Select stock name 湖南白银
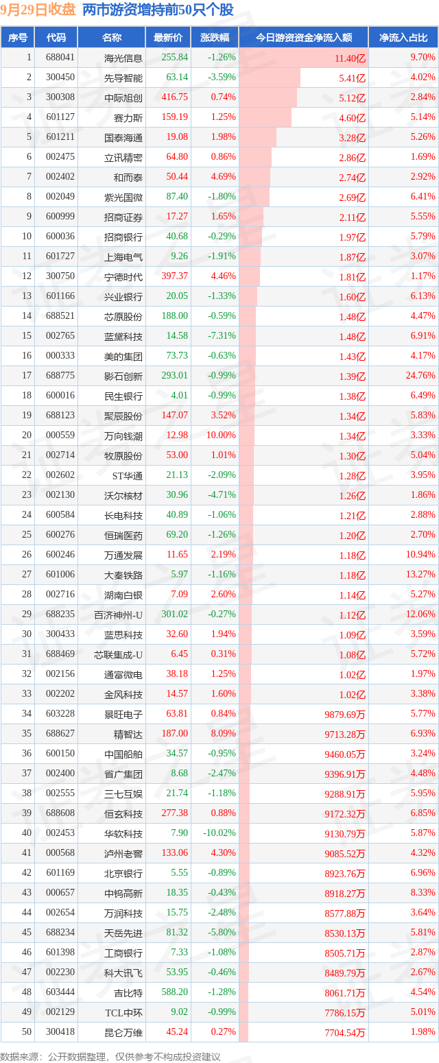 point(123,595)
